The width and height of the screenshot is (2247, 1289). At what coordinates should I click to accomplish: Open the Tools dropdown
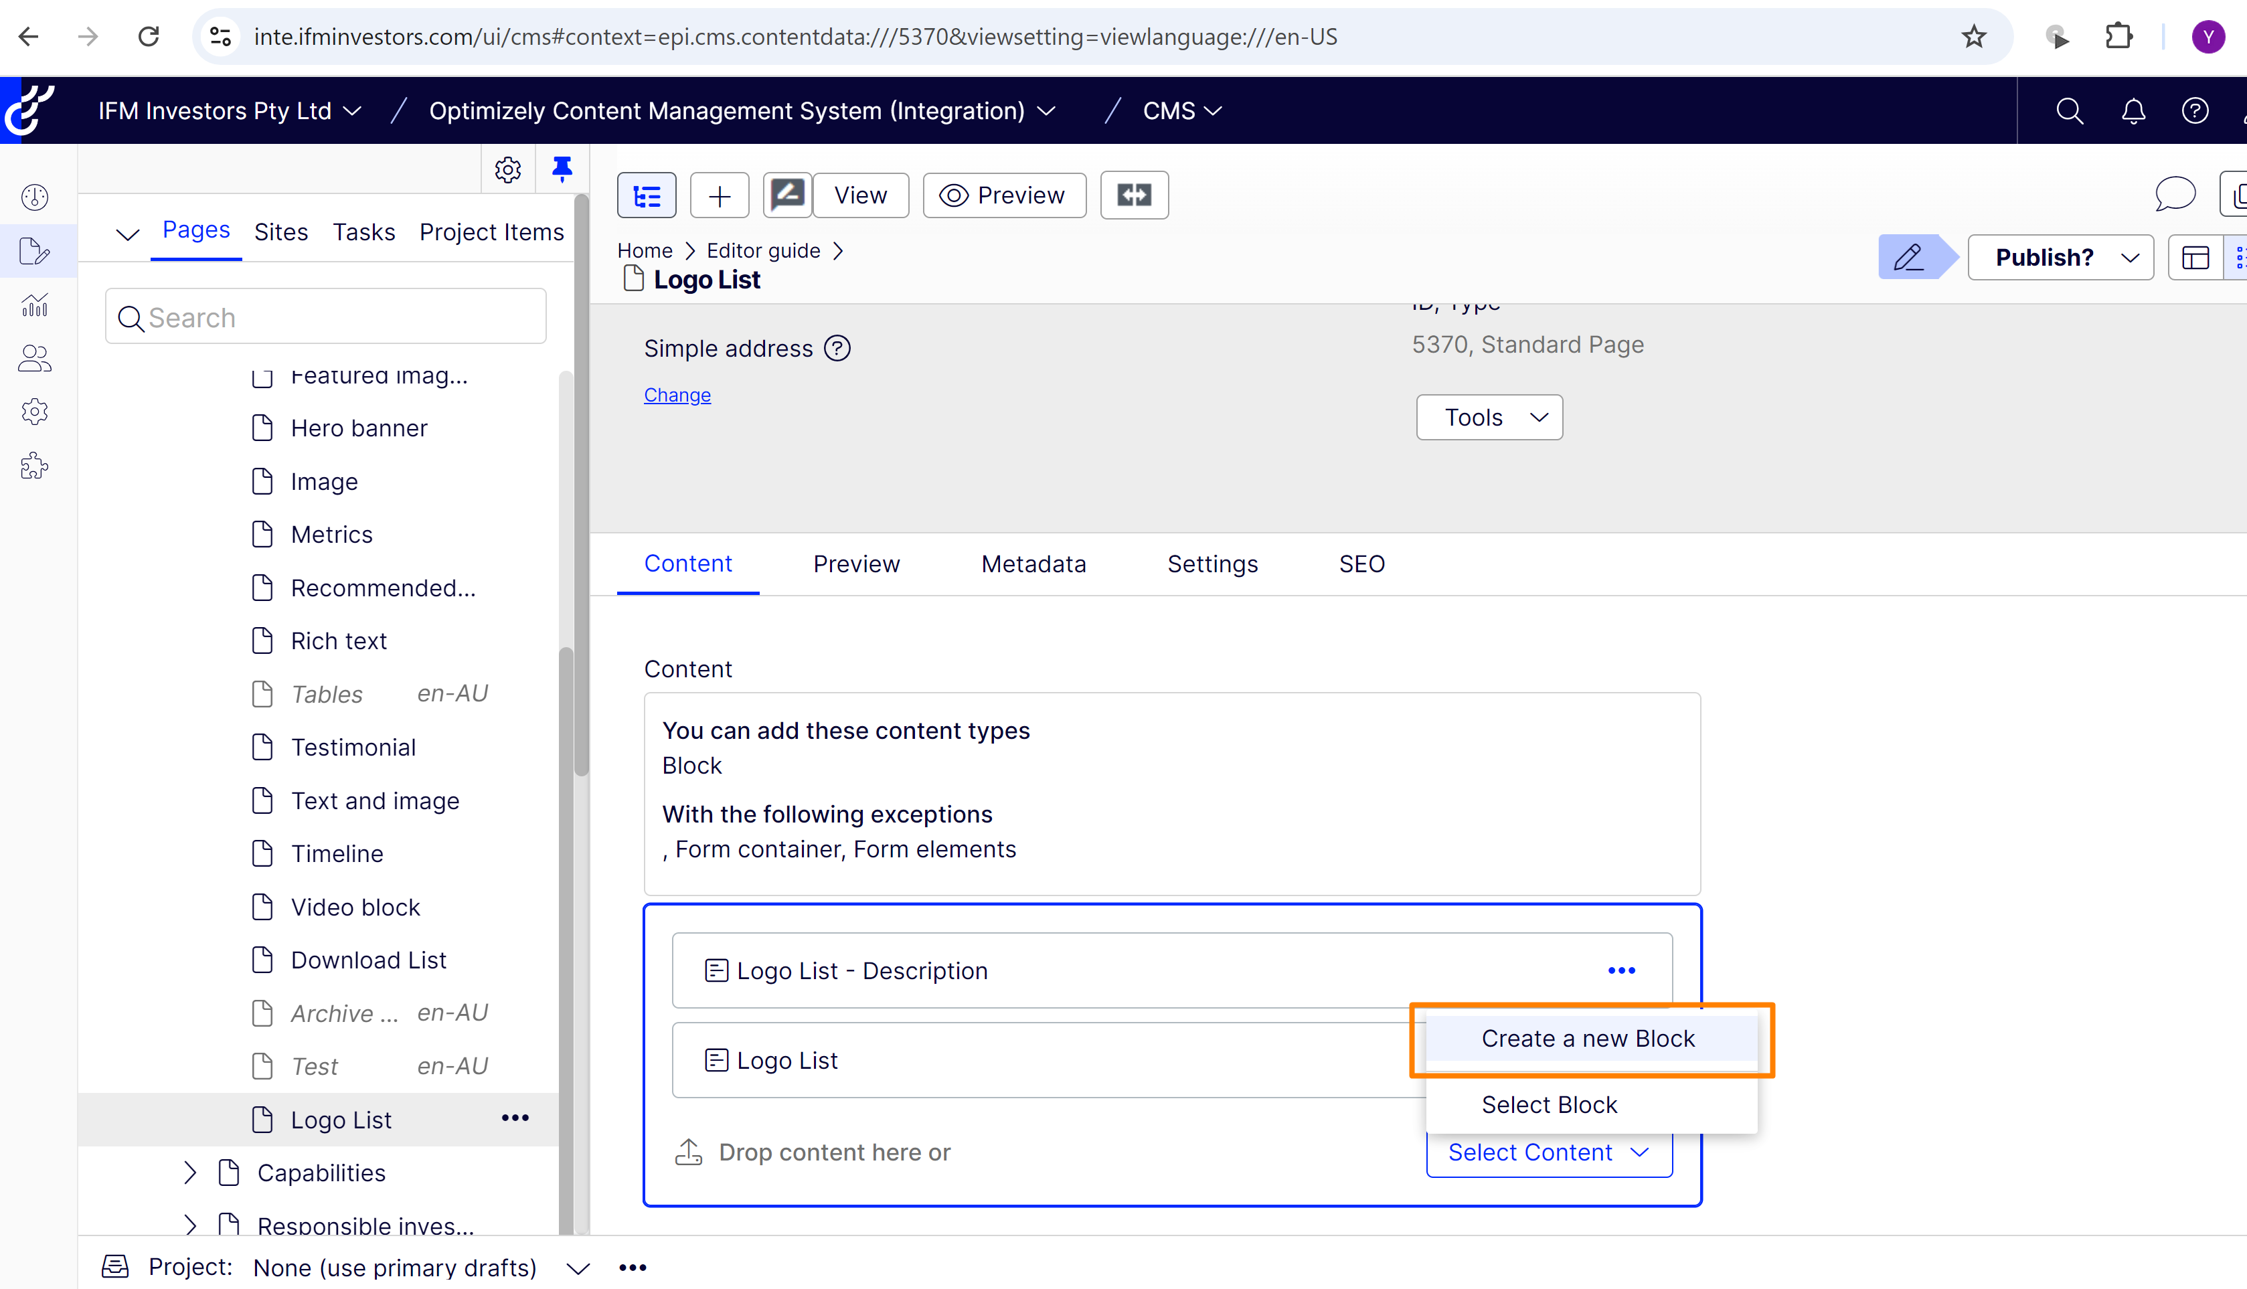tap(1488, 417)
